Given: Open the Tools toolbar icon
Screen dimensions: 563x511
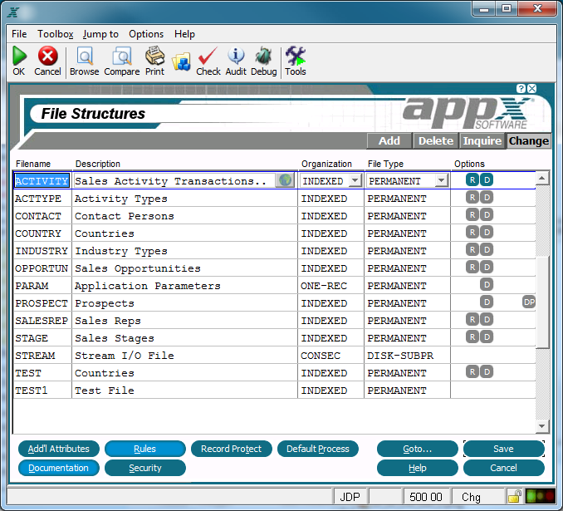Looking at the screenshot, I should point(296,56).
